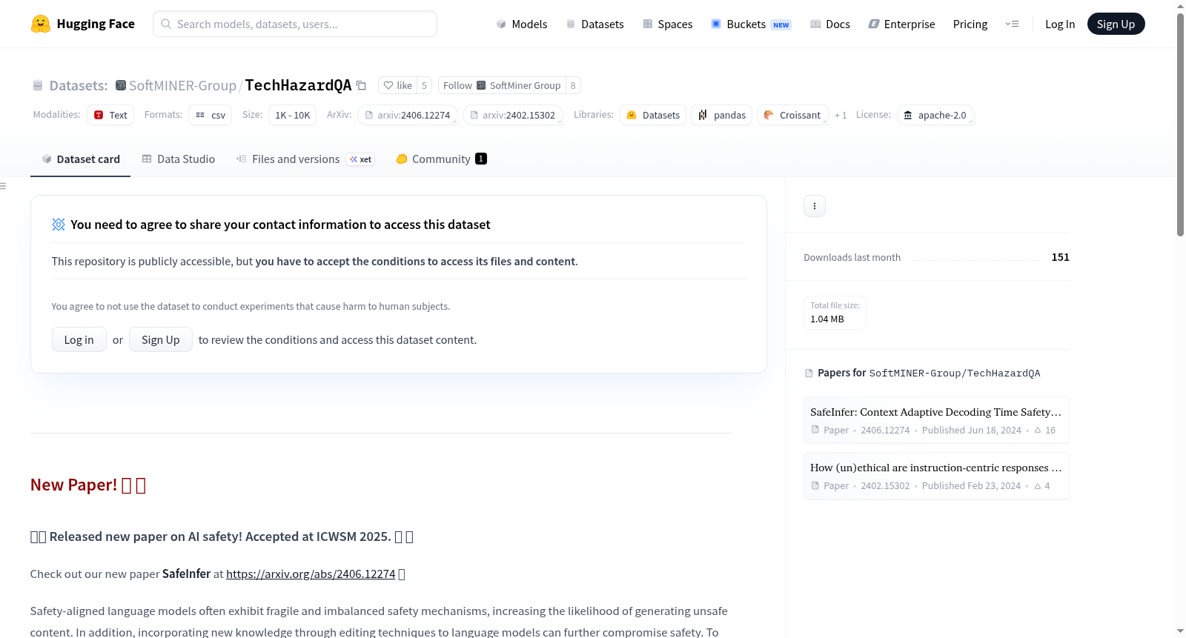The image size is (1186, 638).
Task: Click the SoftMINER-Group avatar icon
Action: tap(121, 85)
